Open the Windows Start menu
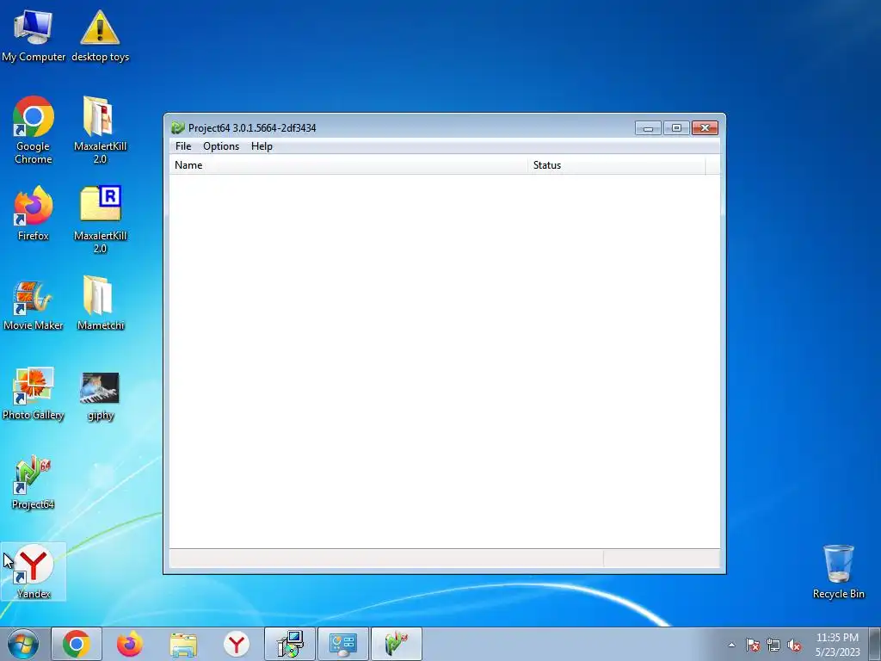The image size is (881, 661). coord(23,644)
